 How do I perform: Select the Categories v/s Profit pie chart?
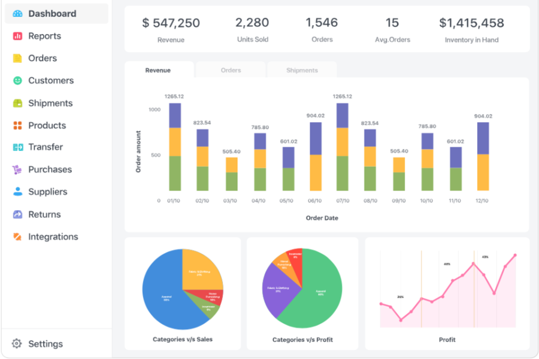(x=302, y=289)
